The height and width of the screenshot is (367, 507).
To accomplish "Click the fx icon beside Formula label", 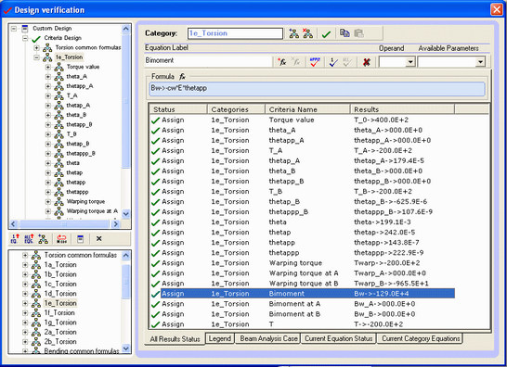I will point(182,77).
